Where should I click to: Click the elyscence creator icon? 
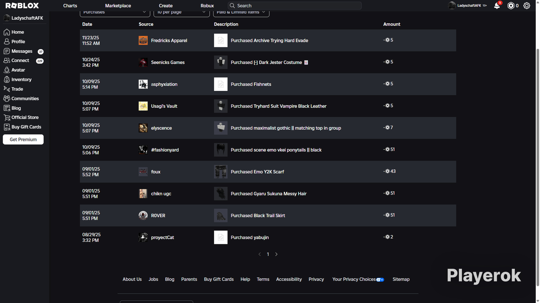(x=143, y=128)
